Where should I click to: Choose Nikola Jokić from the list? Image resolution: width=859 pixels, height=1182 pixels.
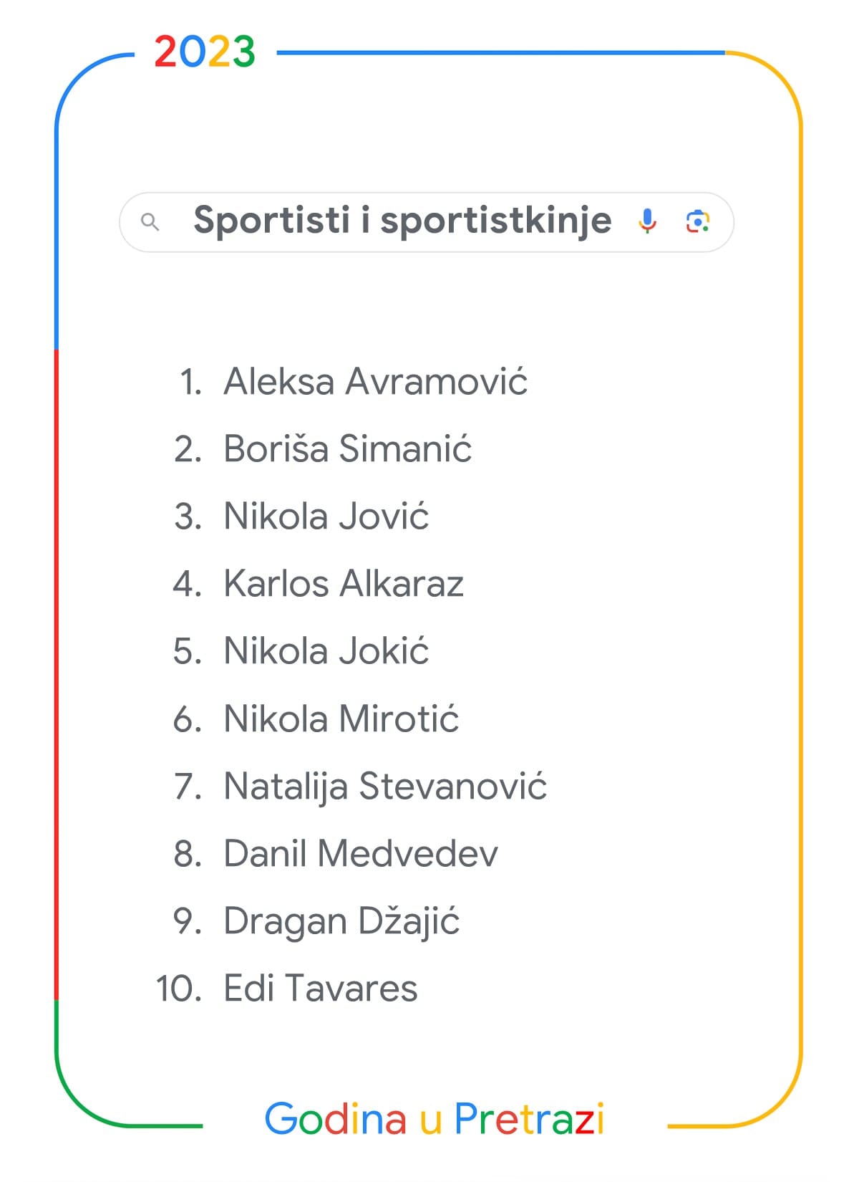(x=326, y=651)
